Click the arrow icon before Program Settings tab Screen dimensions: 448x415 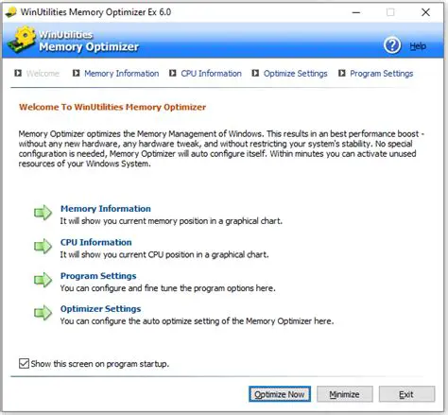[342, 73]
